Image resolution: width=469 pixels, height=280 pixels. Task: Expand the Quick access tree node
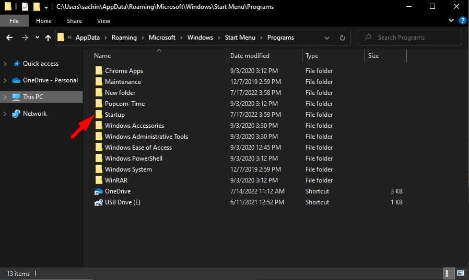click(x=5, y=64)
